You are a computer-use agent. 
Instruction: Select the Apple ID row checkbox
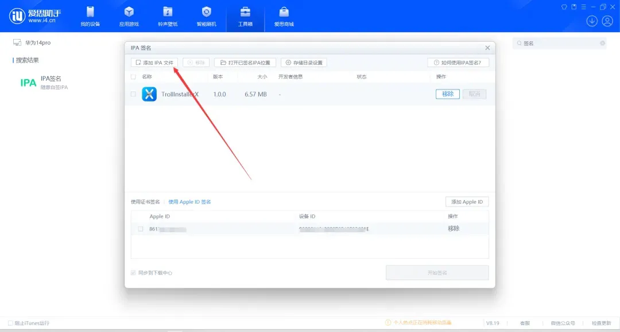click(141, 229)
